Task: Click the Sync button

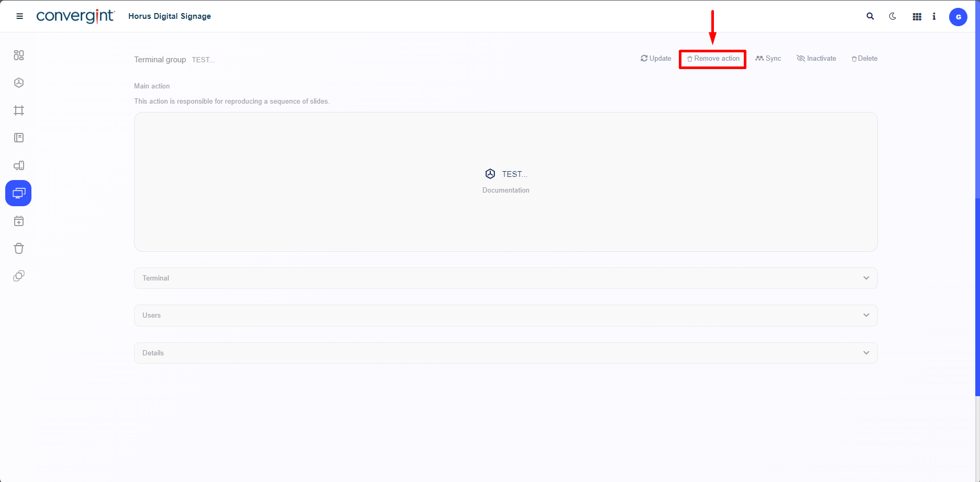Action: tap(768, 59)
